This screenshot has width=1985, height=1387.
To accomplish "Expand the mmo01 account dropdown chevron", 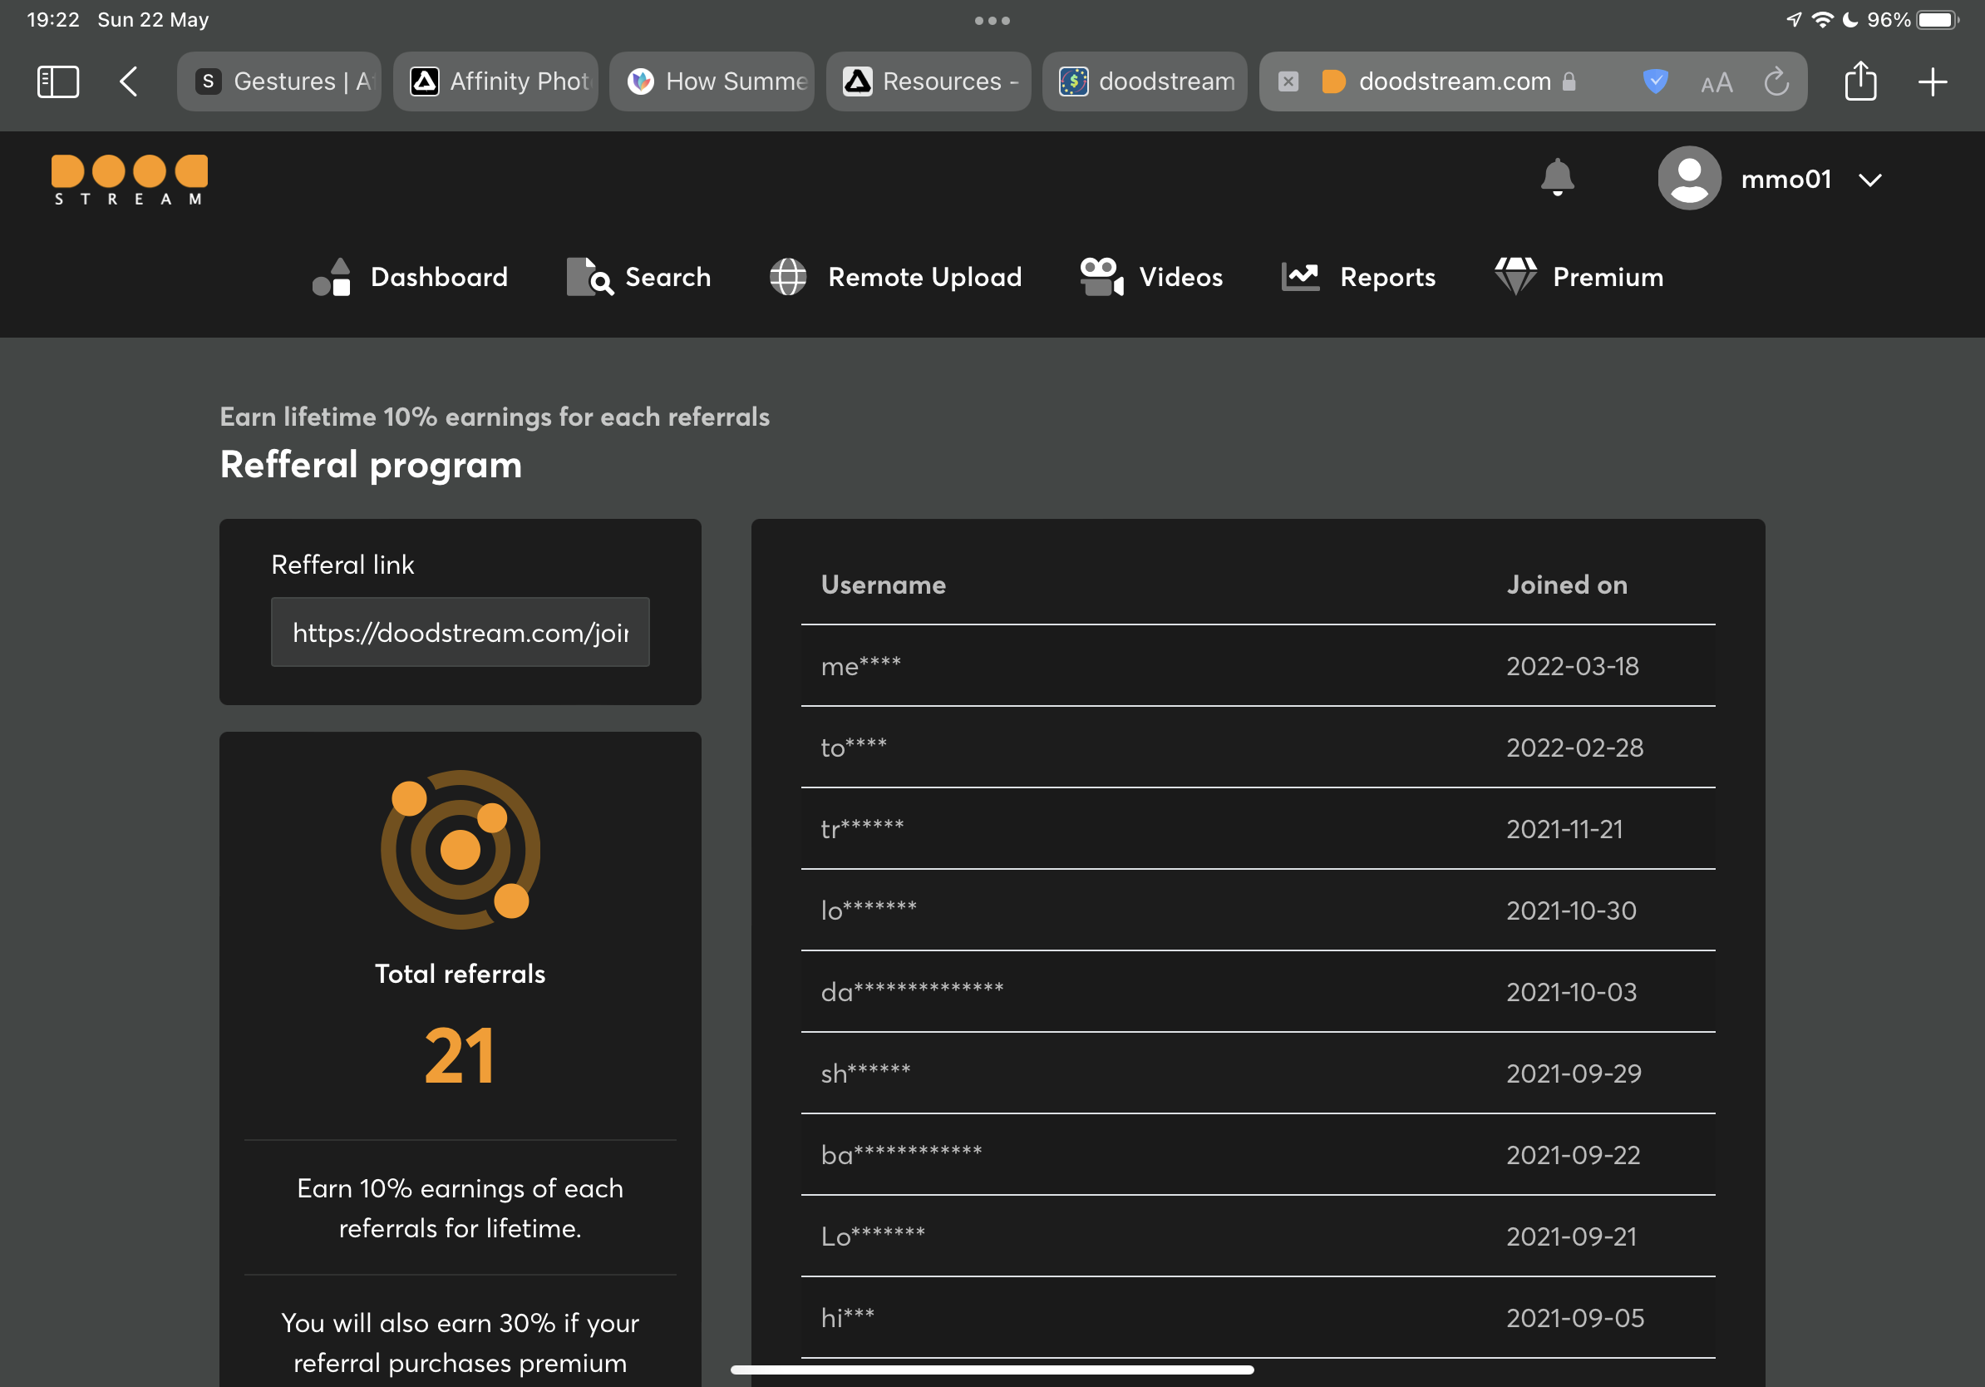I will [x=1870, y=180].
